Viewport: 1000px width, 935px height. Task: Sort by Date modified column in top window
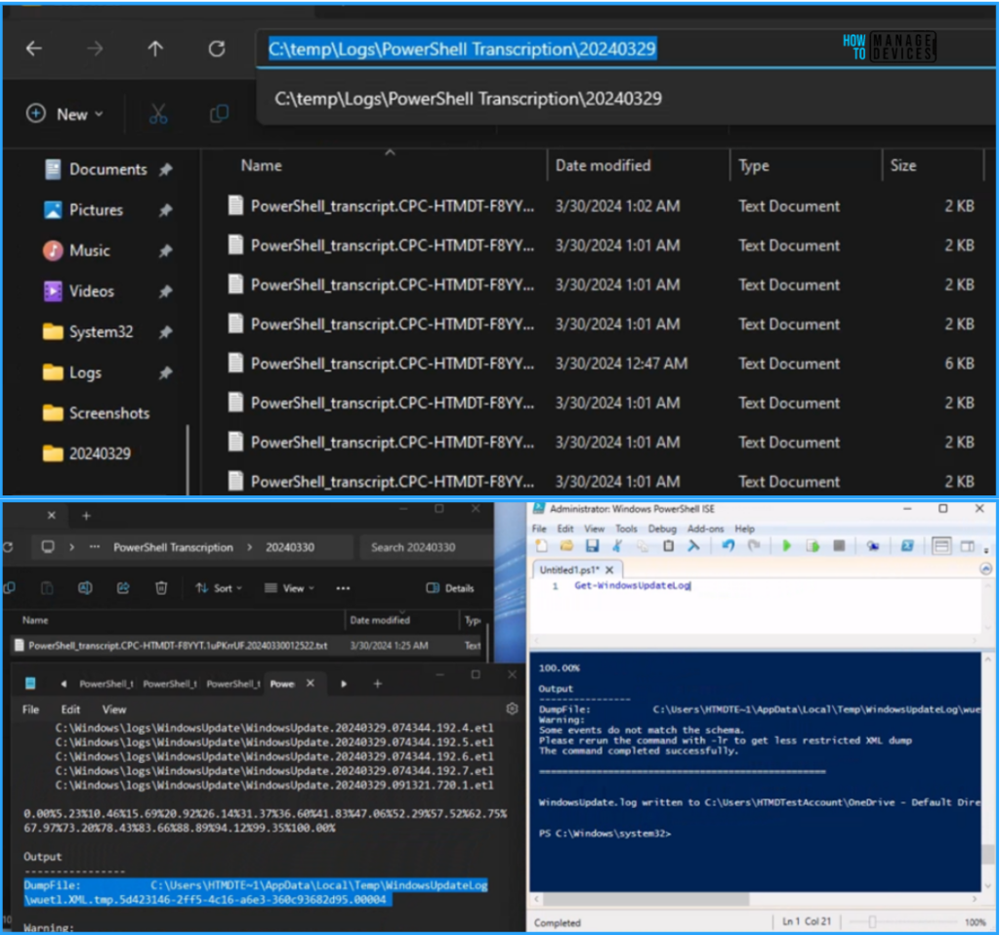[603, 166]
